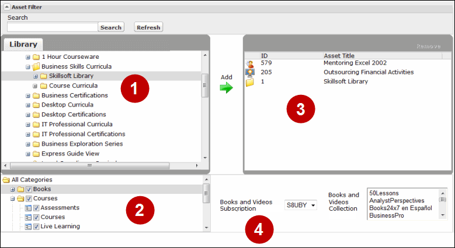Click the green Add arrow icon
This screenshot has height=248, width=455.
(227, 88)
